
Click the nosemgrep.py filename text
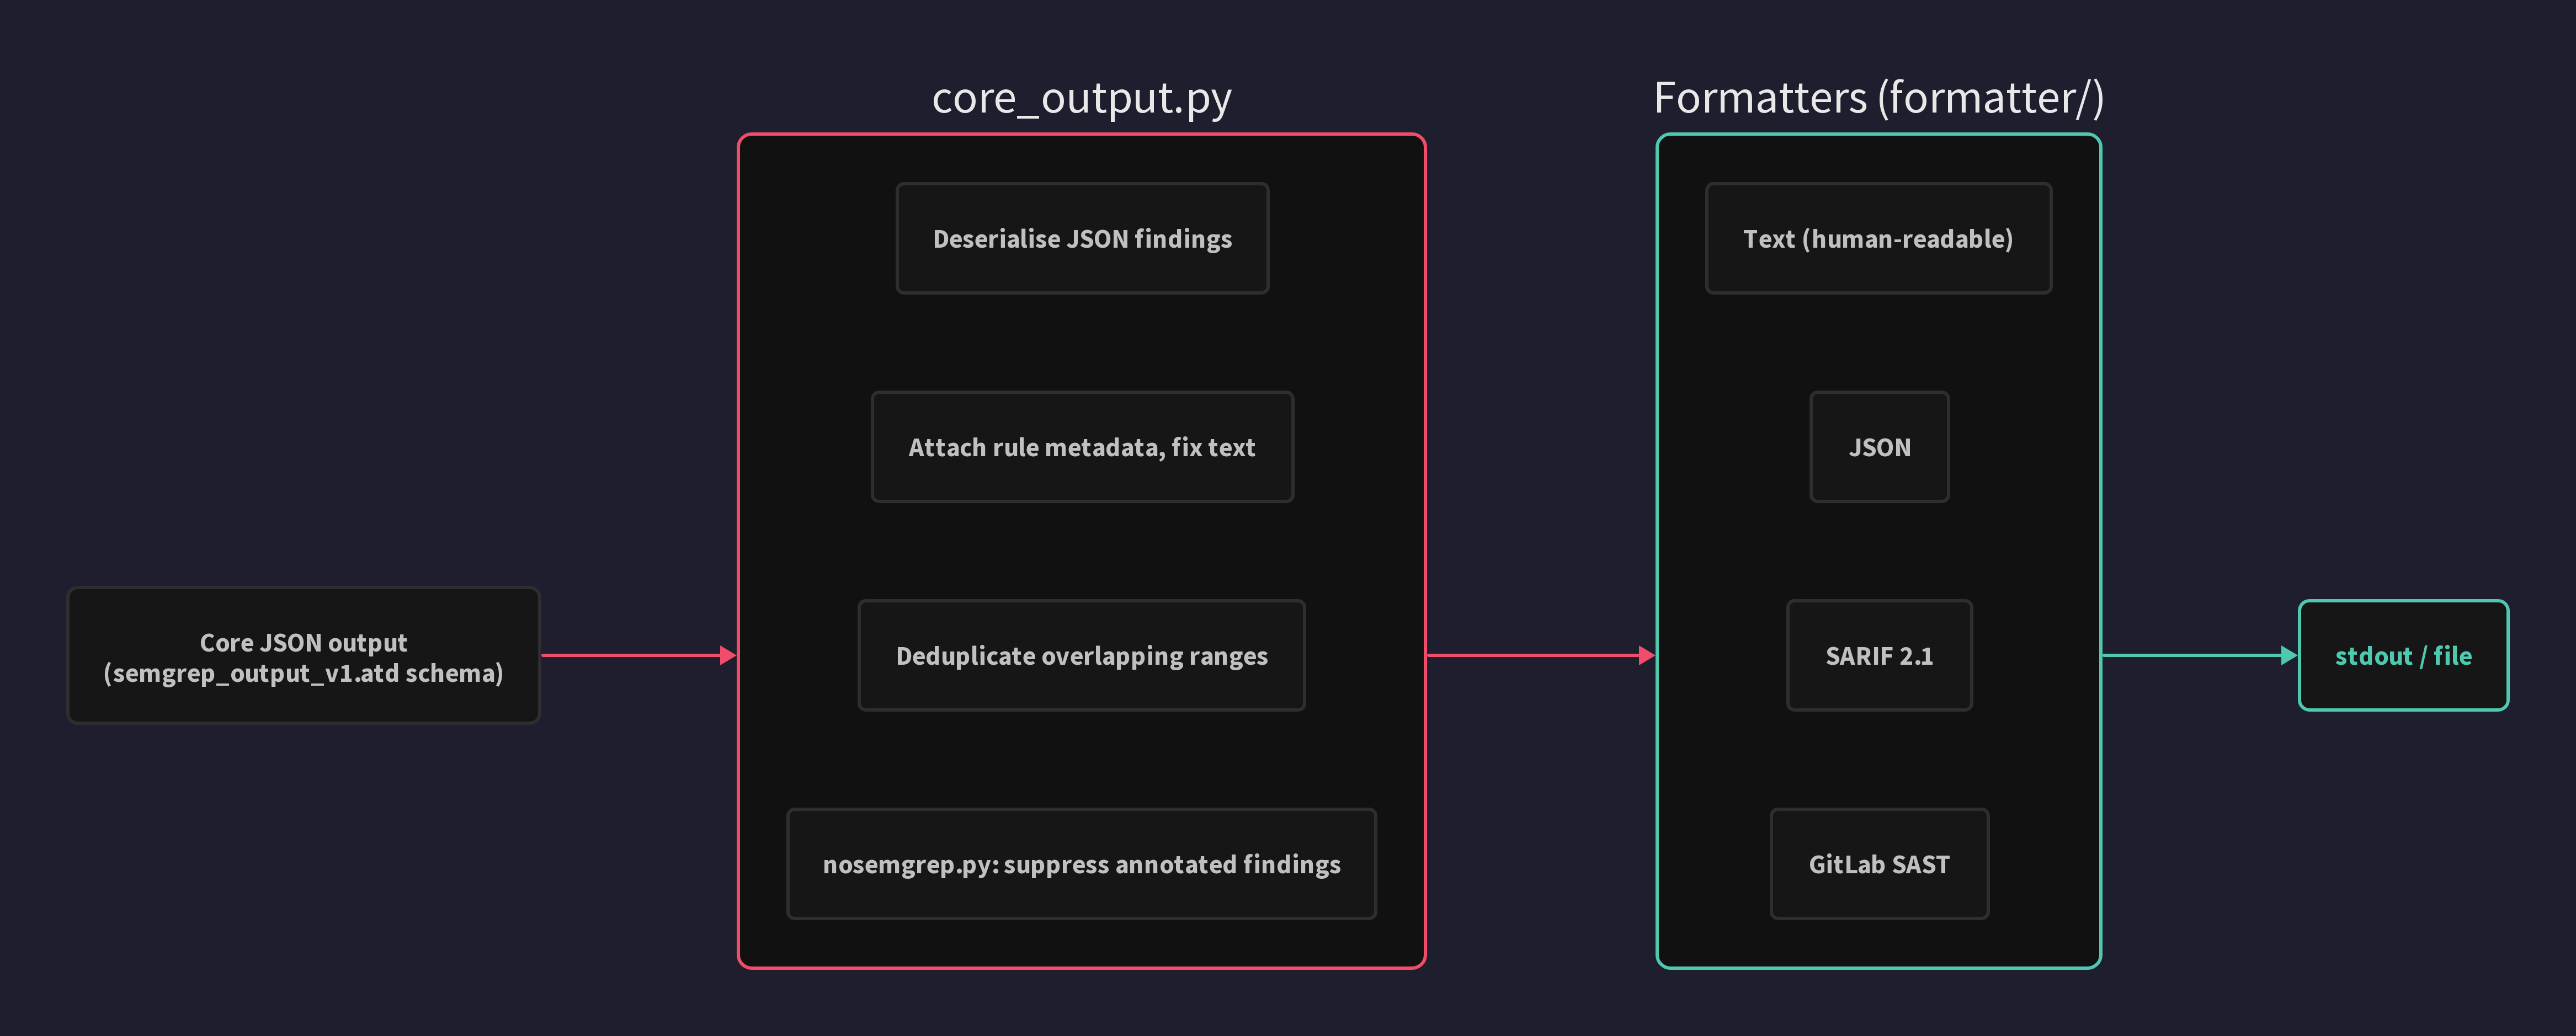[x=906, y=864]
